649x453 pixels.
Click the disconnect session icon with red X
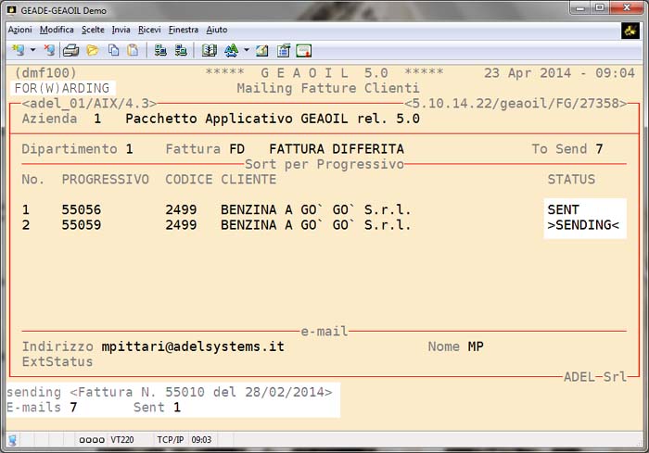tap(49, 50)
